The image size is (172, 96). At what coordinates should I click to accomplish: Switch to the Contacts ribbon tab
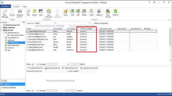tap(16, 6)
